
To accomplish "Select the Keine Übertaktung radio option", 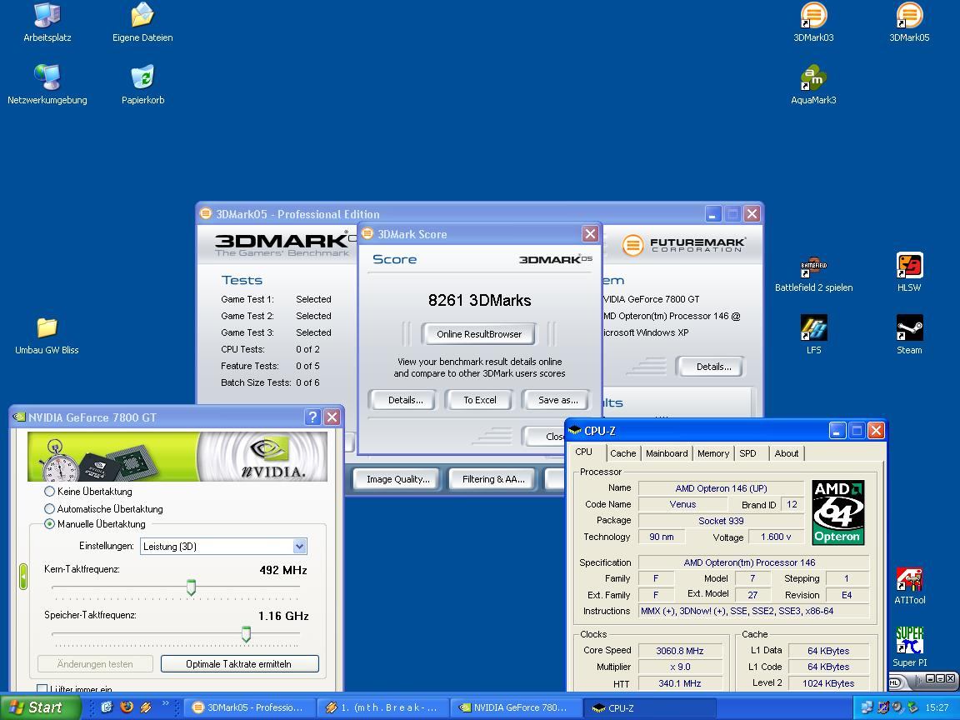I will (50, 491).
